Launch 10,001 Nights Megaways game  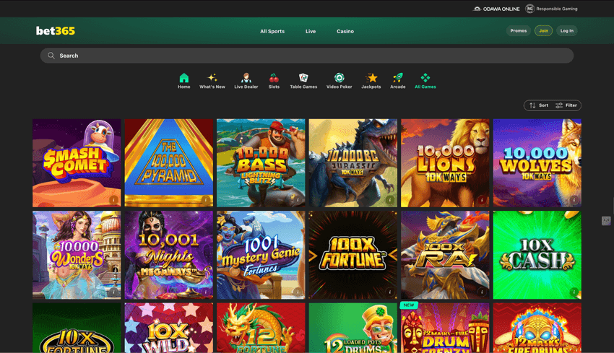click(x=169, y=255)
